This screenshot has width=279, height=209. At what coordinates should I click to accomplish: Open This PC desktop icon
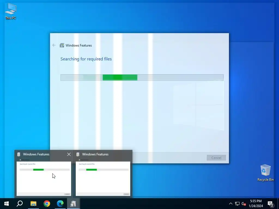[11, 11]
